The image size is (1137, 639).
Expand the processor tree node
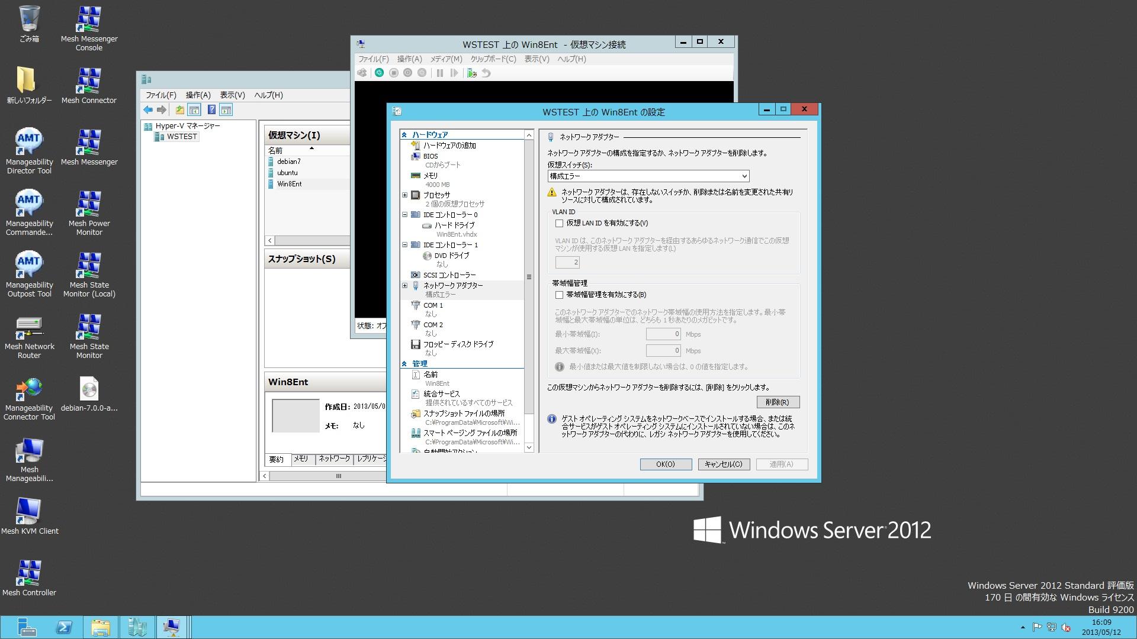(x=405, y=195)
